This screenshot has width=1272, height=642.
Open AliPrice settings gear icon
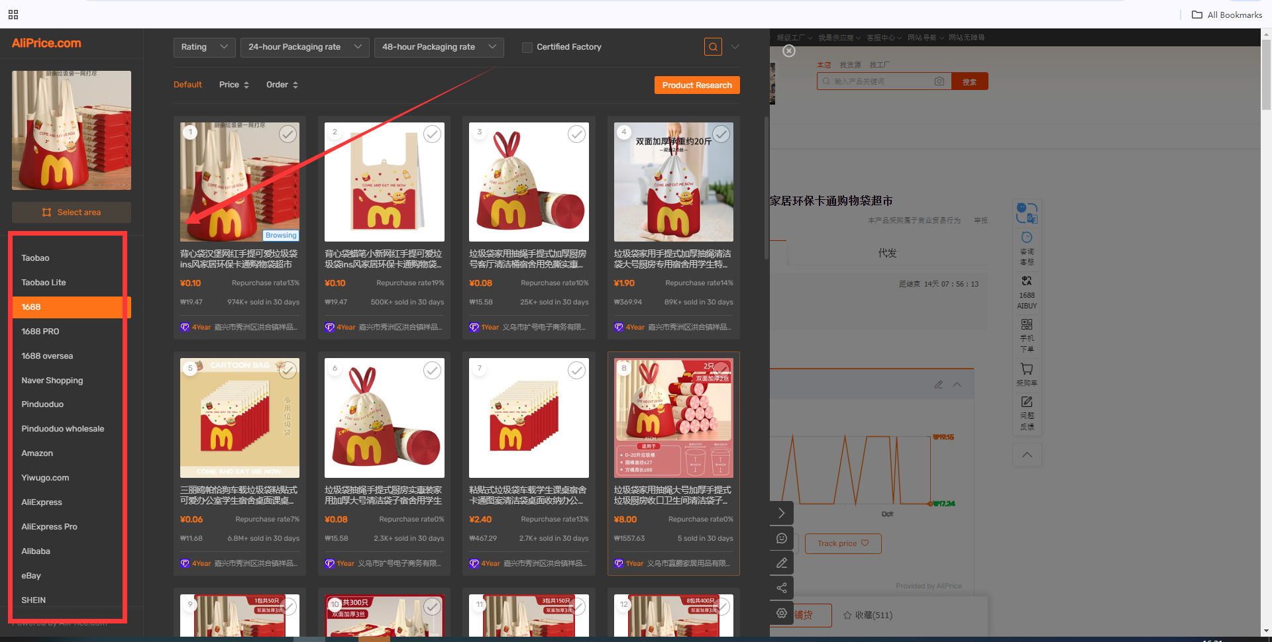click(782, 614)
